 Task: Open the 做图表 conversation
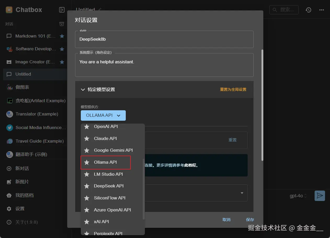click(35, 87)
